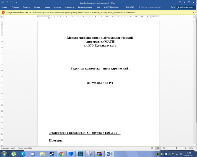Open the ABBYY FineReader 12 tab
The image size is (197, 157).
pos(113,7)
